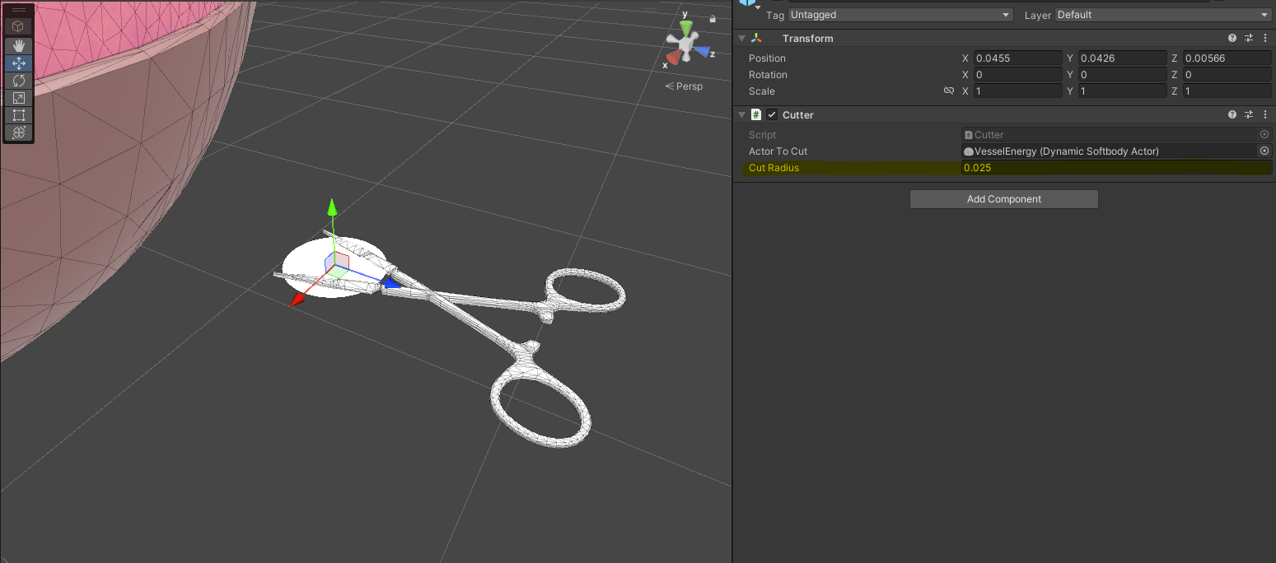Screen dimensions: 1276x563
Task: Switch the Persp projection label
Action: click(x=684, y=86)
